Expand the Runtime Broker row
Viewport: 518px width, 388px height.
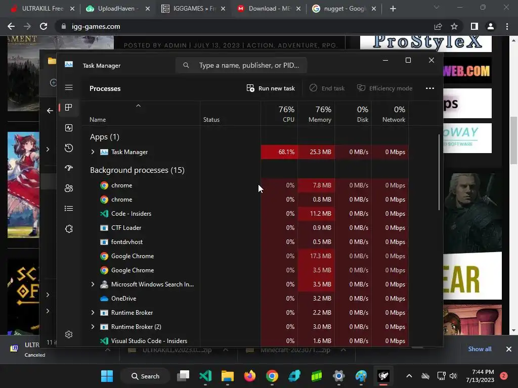[x=93, y=312]
